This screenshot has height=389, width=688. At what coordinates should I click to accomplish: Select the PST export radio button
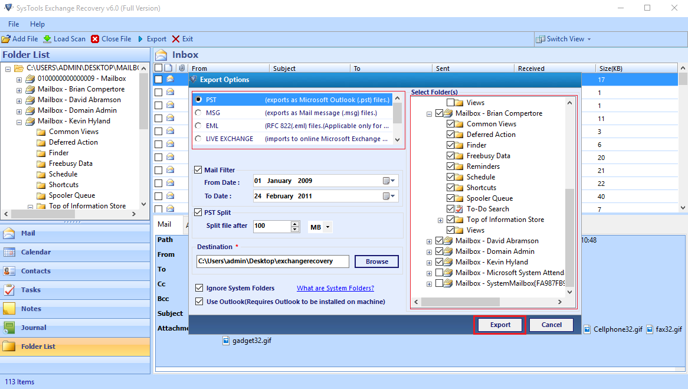pos(198,100)
